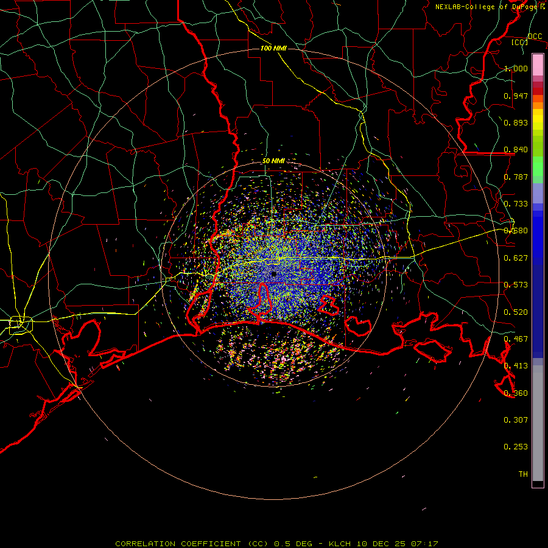Select the 0.947 legend value

[516, 96]
